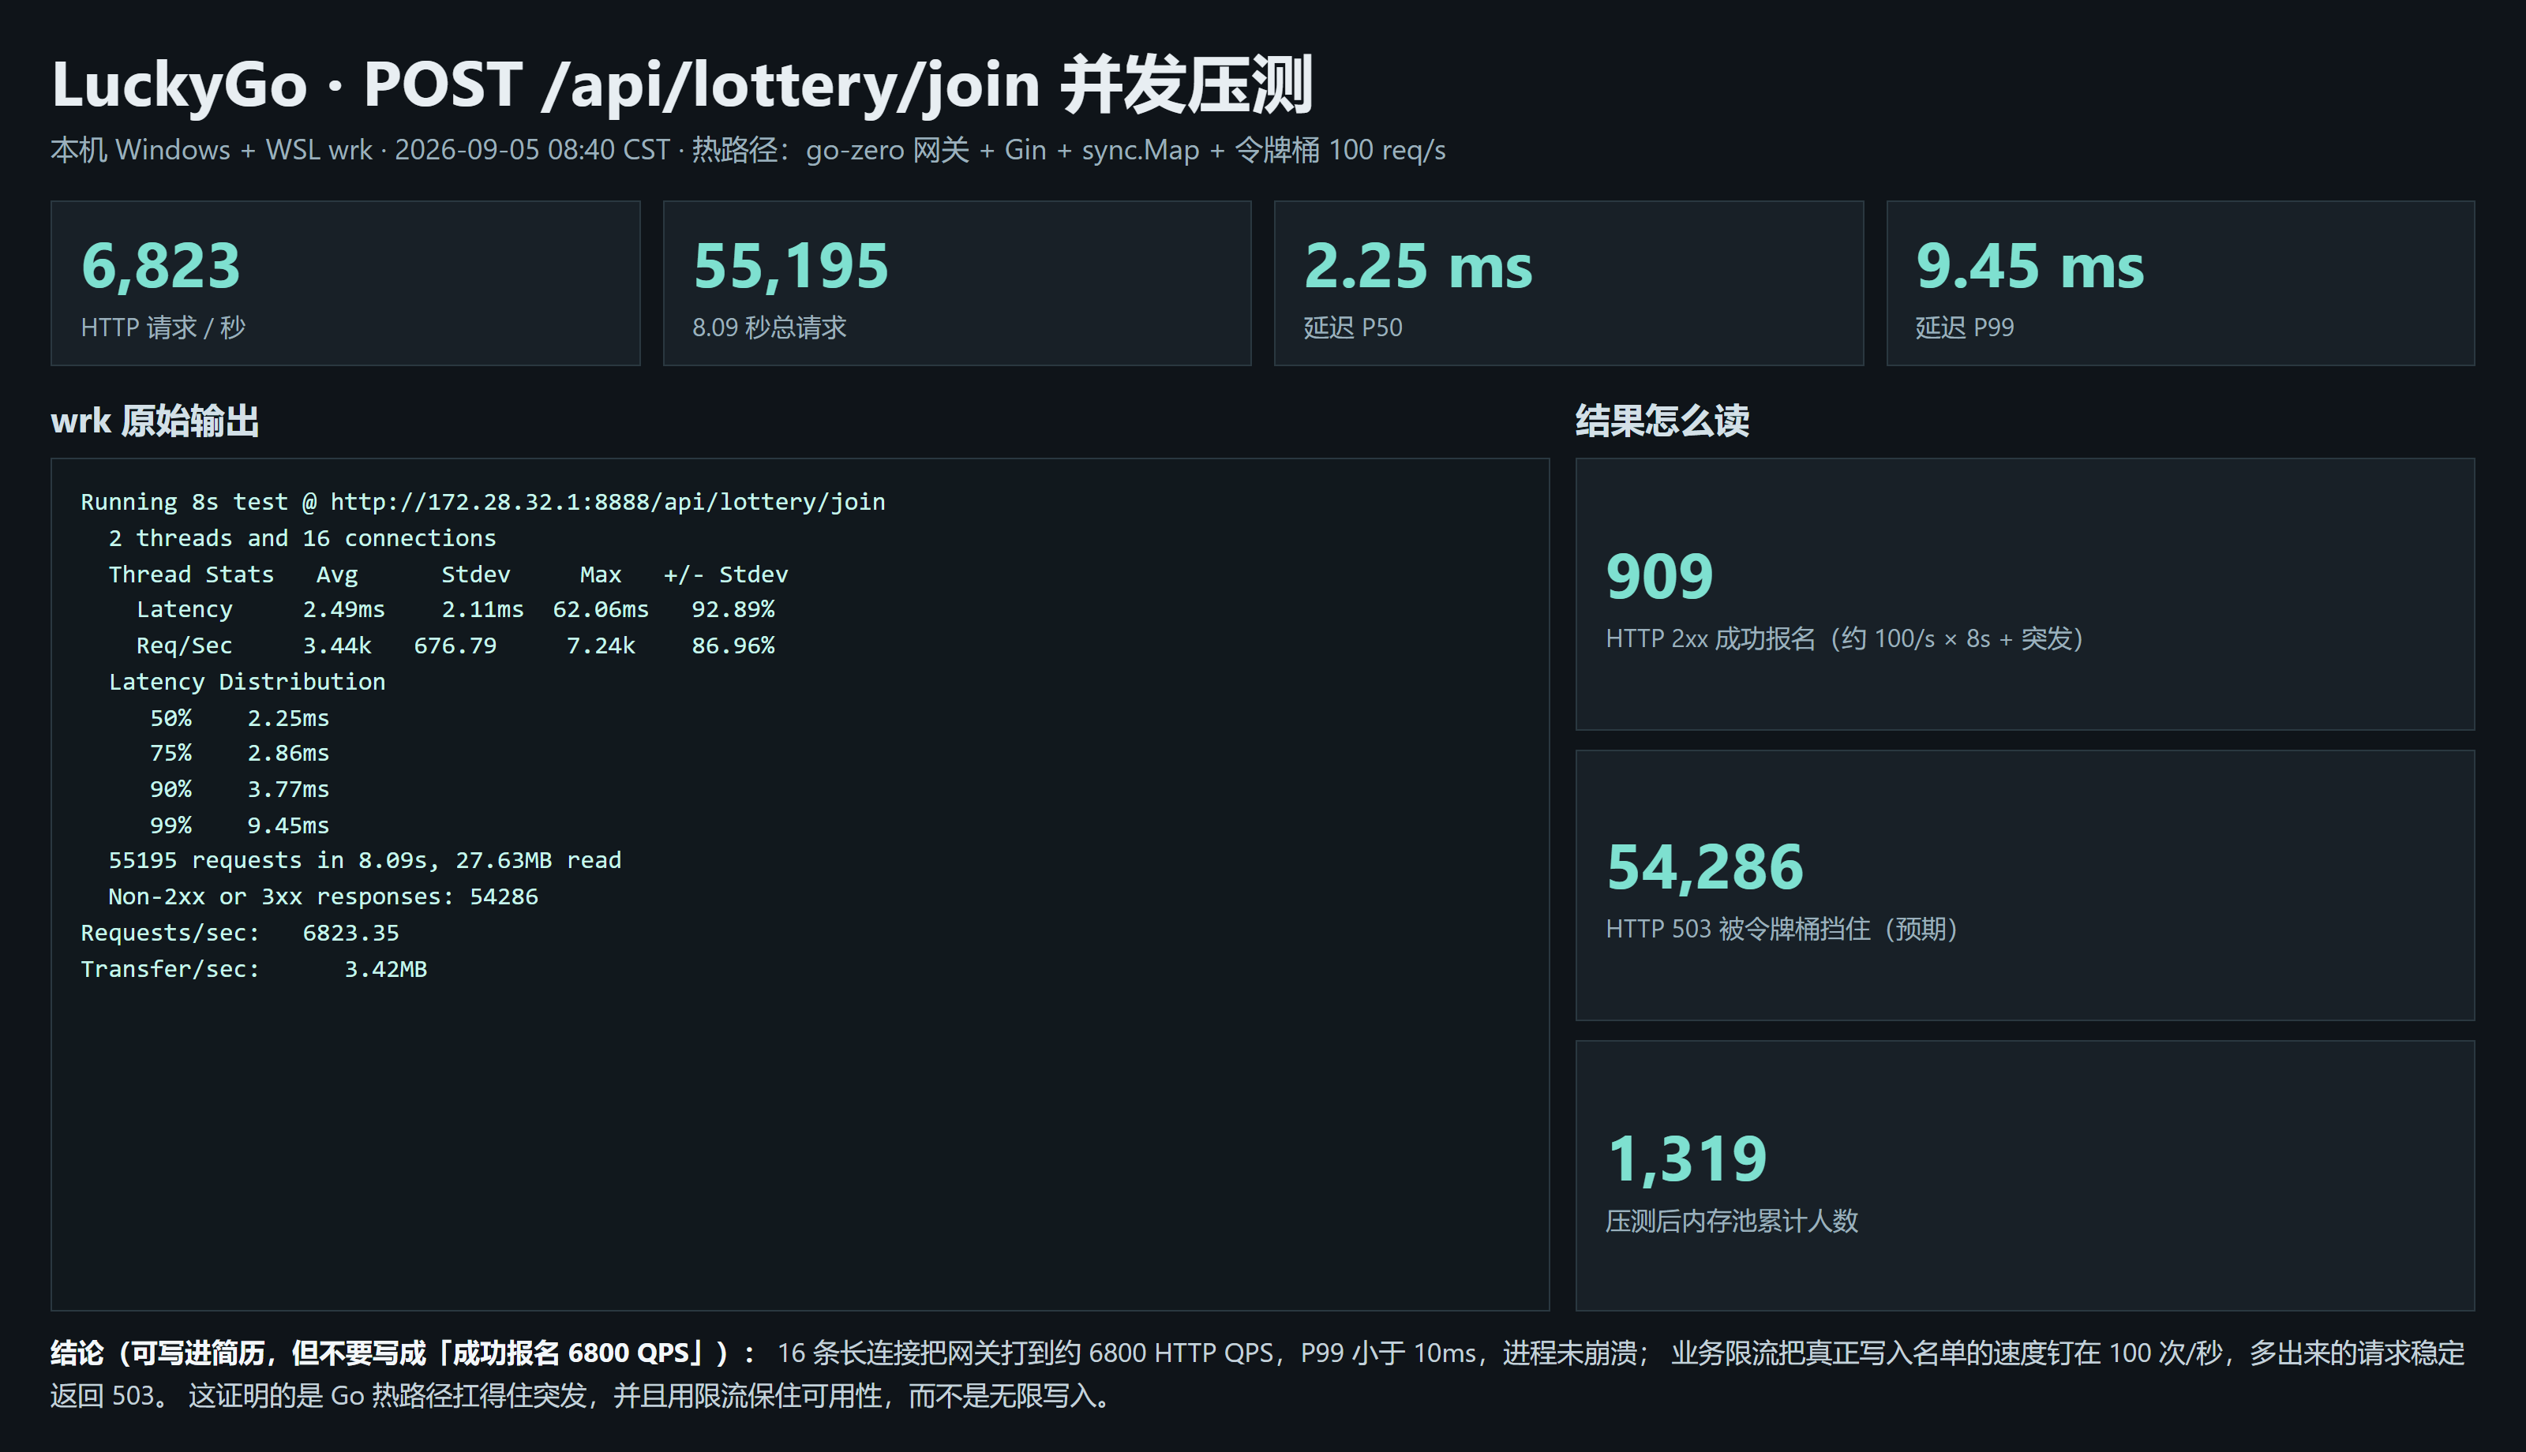Click the 54,286 rate-limited value
Image resolution: width=2526 pixels, height=1452 pixels.
click(x=1704, y=866)
